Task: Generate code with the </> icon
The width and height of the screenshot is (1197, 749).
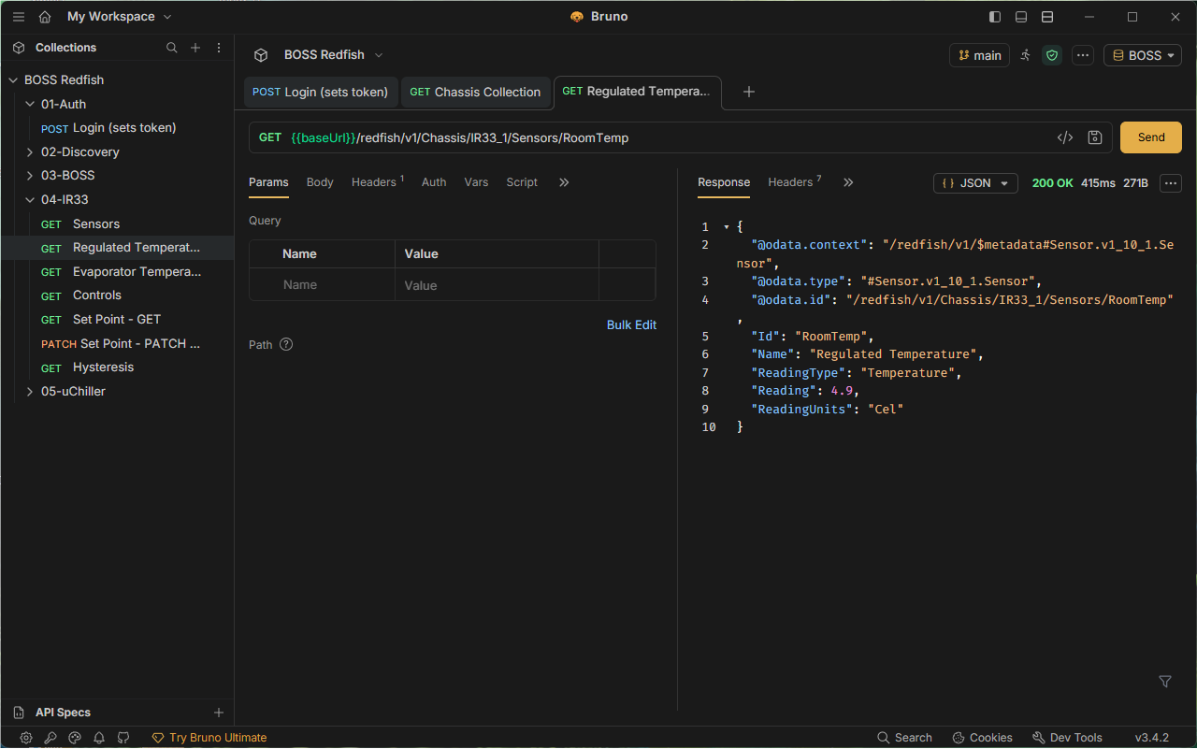Action: 1065,137
